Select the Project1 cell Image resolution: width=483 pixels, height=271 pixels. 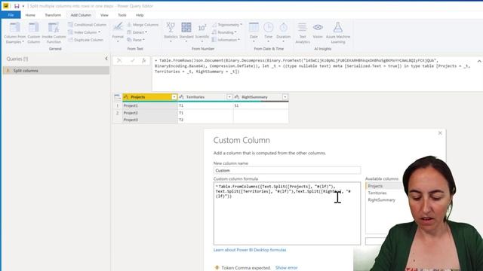coord(150,105)
